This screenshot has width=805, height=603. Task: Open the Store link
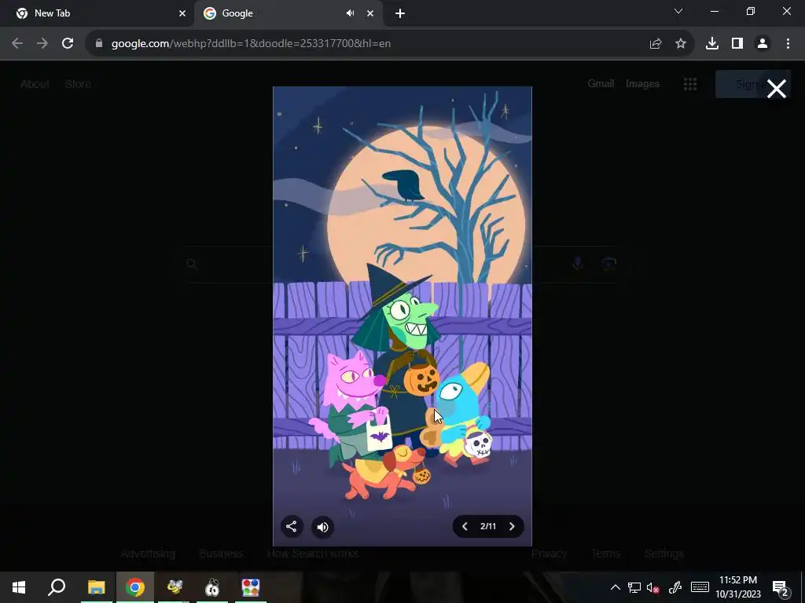point(78,84)
